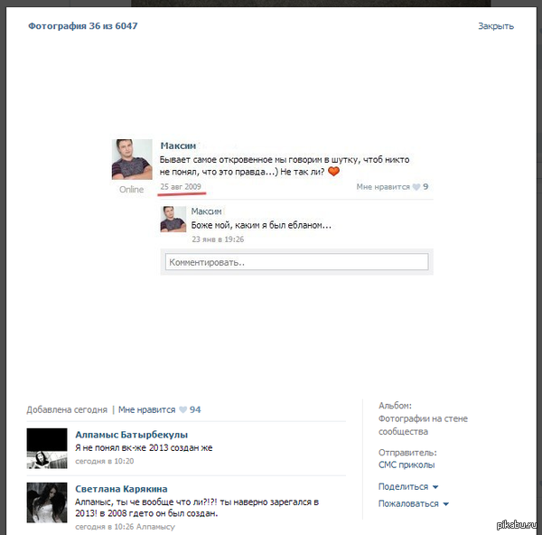Open Алпамыс Батырбекулы's profile name link
The image size is (542, 535).
(131, 435)
